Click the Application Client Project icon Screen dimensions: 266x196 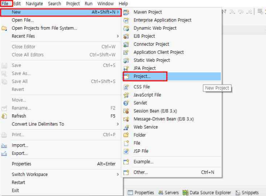(126, 52)
